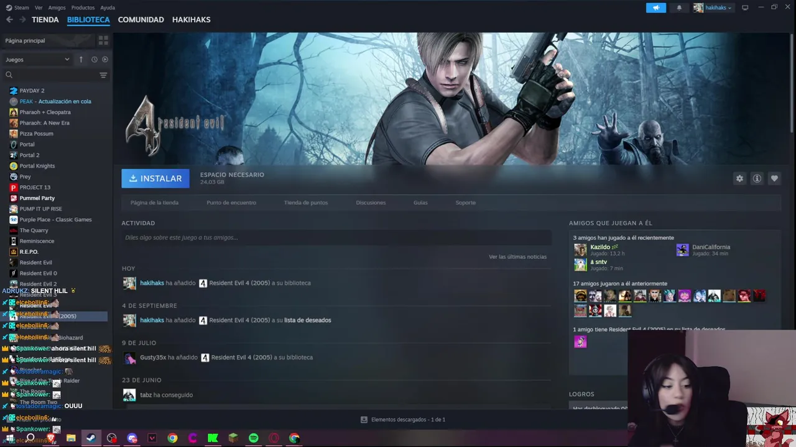
Task: Open game information icon
Action: tap(757, 178)
